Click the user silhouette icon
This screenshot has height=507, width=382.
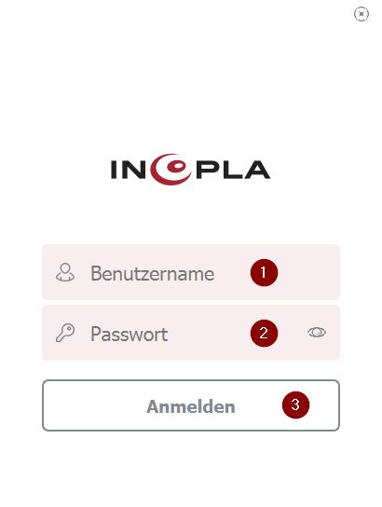(x=65, y=272)
